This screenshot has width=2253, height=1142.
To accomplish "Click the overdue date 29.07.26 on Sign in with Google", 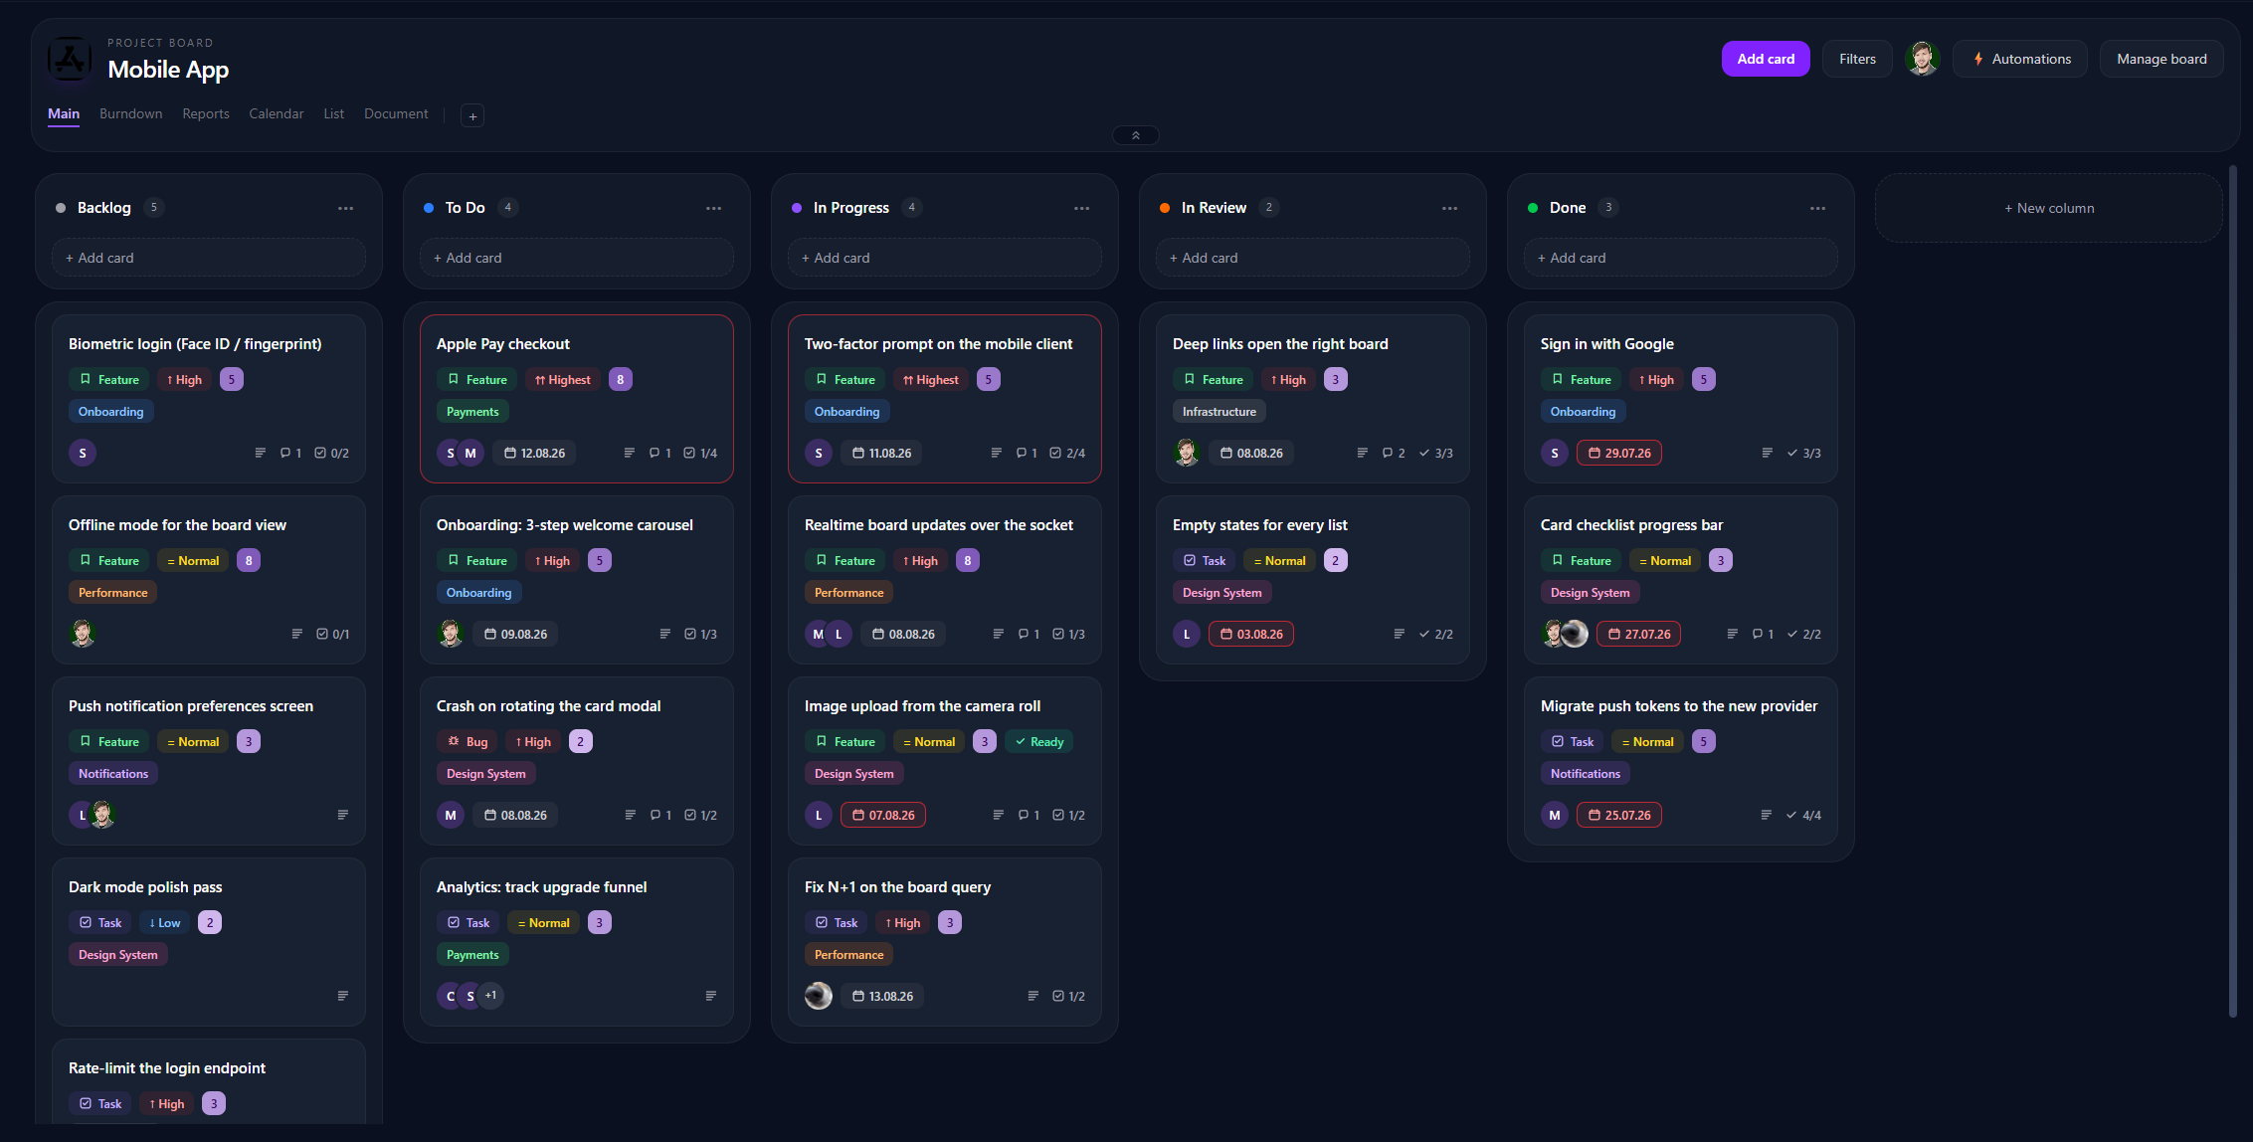I will (1619, 453).
